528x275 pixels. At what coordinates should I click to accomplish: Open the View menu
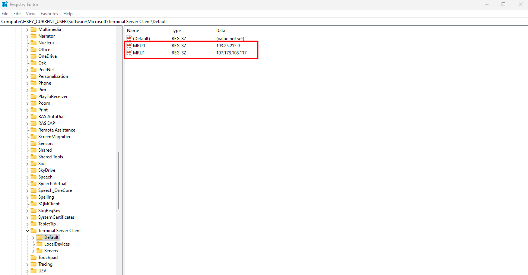tap(31, 14)
